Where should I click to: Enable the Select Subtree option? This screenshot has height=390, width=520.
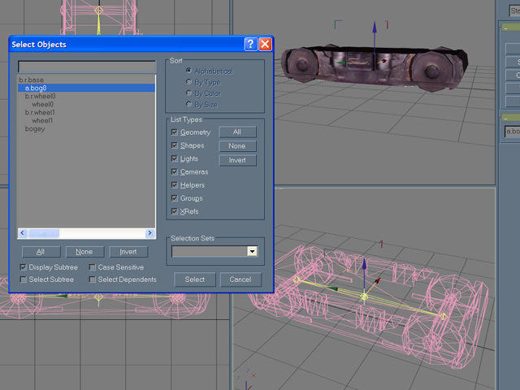[x=24, y=279]
